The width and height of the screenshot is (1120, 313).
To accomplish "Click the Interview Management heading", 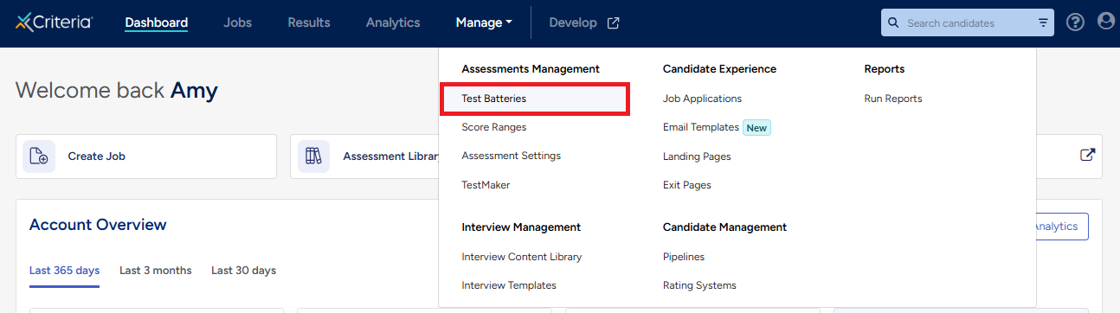I will [x=521, y=227].
